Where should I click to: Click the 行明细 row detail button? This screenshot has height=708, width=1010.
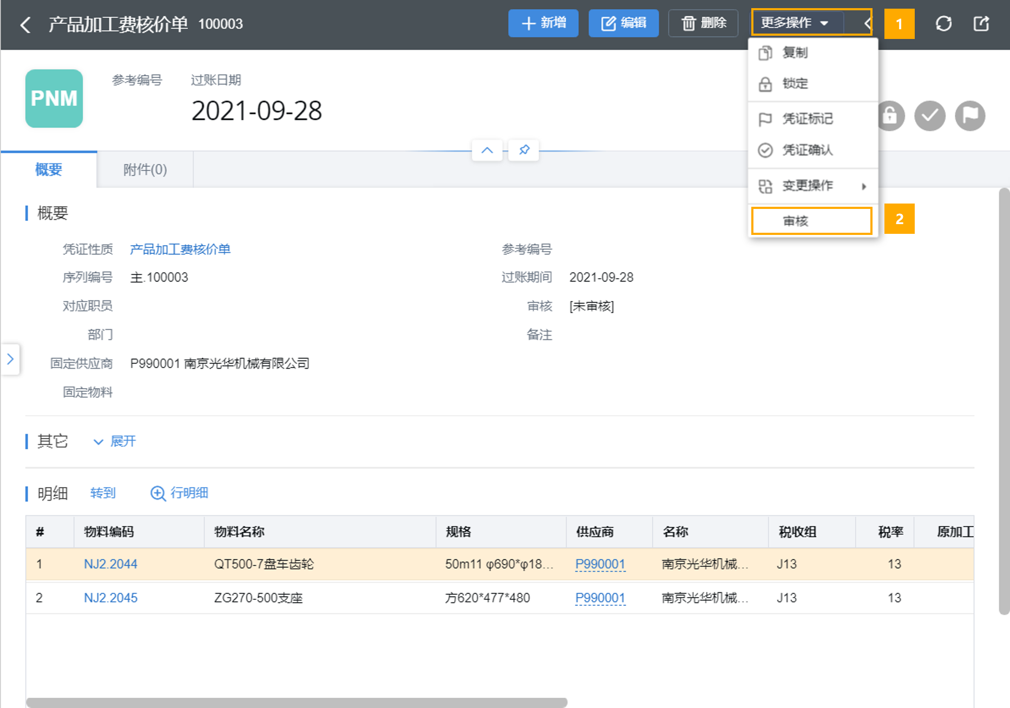coord(179,493)
